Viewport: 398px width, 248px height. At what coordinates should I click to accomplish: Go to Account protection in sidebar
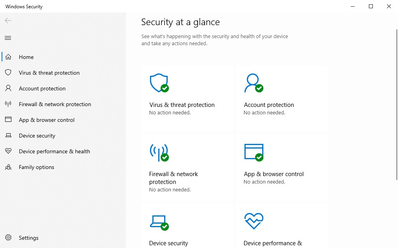click(x=42, y=88)
